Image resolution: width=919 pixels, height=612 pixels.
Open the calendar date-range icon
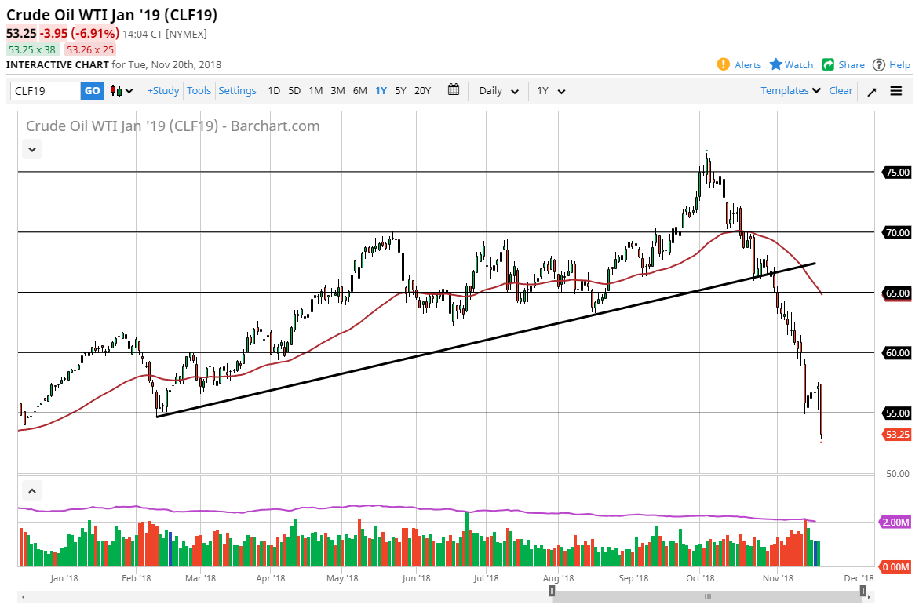[454, 90]
